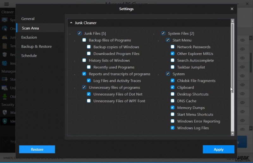
Task: Click the Uninstall Apps sidebar icon
Action: [4, 88]
